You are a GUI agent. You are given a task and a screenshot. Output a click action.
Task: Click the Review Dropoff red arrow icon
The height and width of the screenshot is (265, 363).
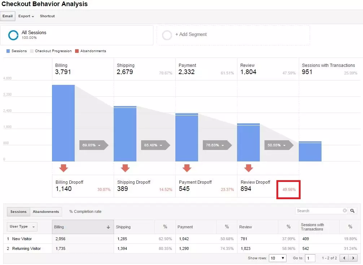pos(249,168)
